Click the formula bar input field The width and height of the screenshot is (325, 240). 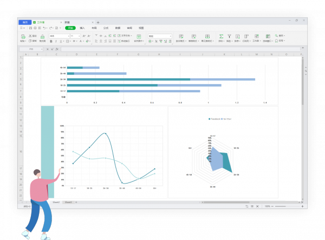pos(162,49)
